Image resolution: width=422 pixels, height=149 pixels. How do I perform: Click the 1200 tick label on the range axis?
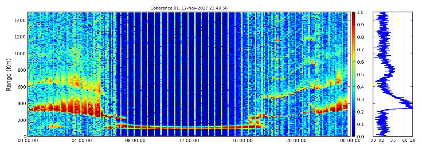19,37
